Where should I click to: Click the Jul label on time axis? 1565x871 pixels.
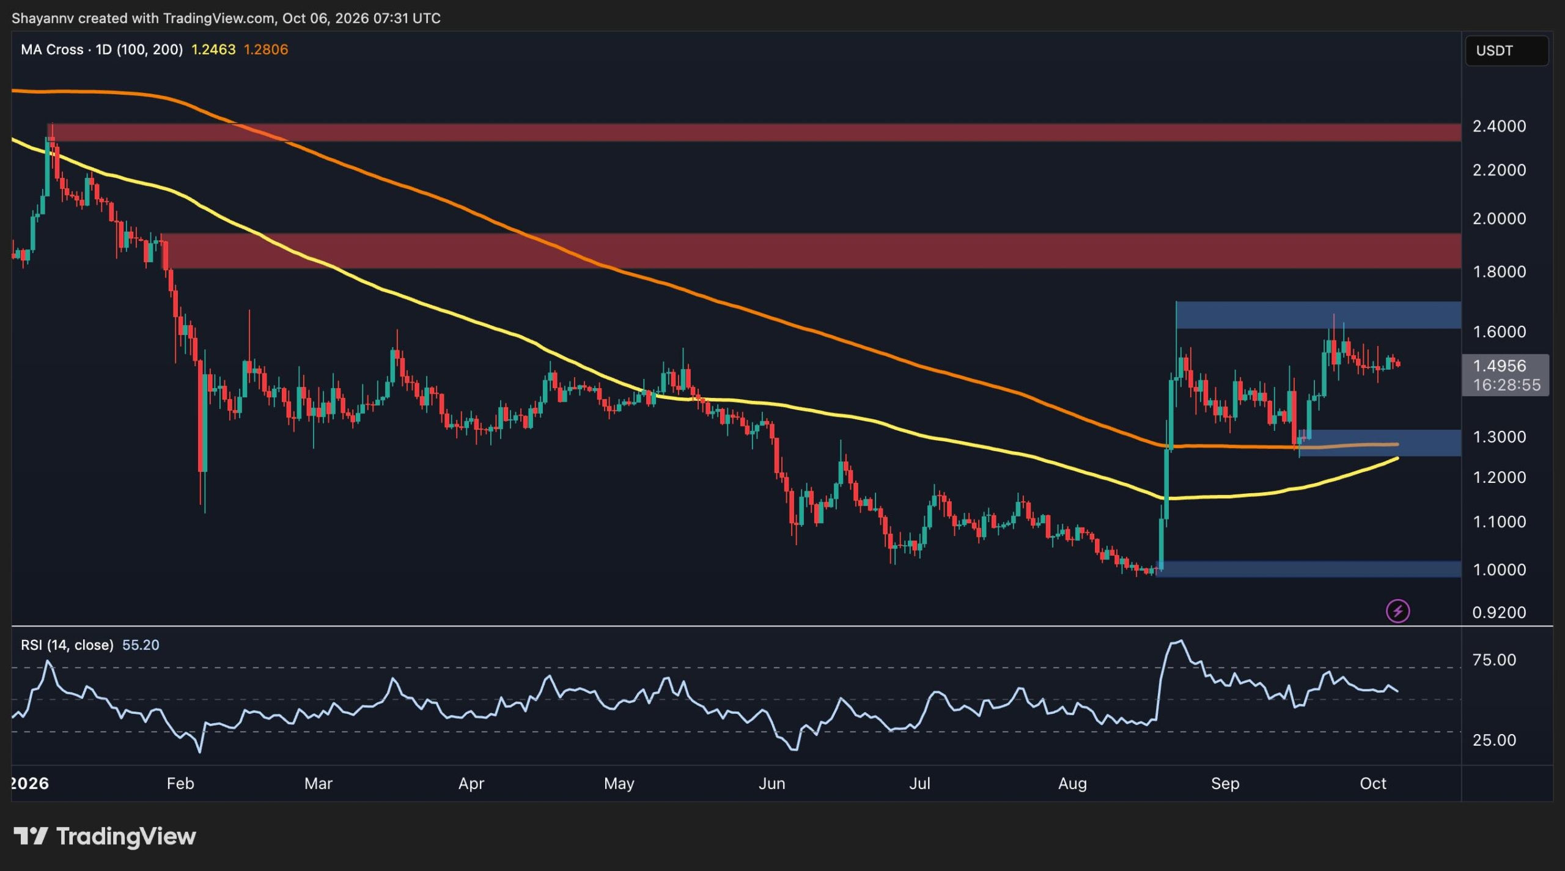919,783
